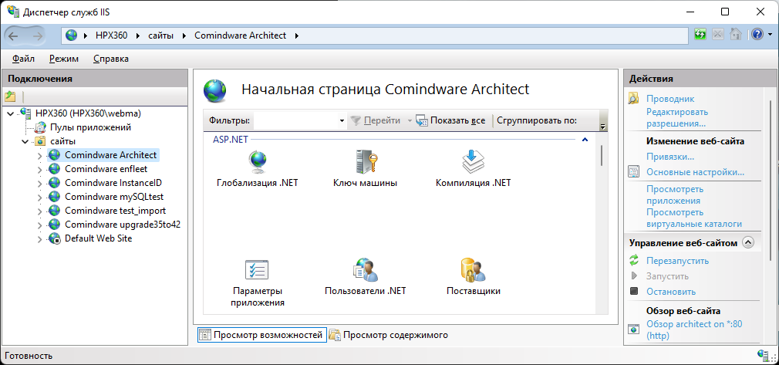This screenshot has width=779, height=365.
Task: Click Показать все in the filter toolbar
Action: 451,120
